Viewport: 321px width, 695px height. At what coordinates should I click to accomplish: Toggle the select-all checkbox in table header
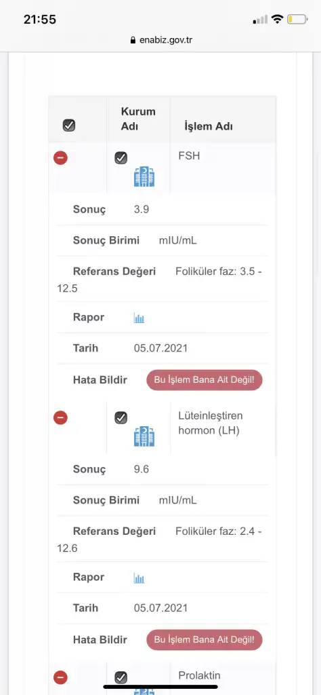coord(69,126)
